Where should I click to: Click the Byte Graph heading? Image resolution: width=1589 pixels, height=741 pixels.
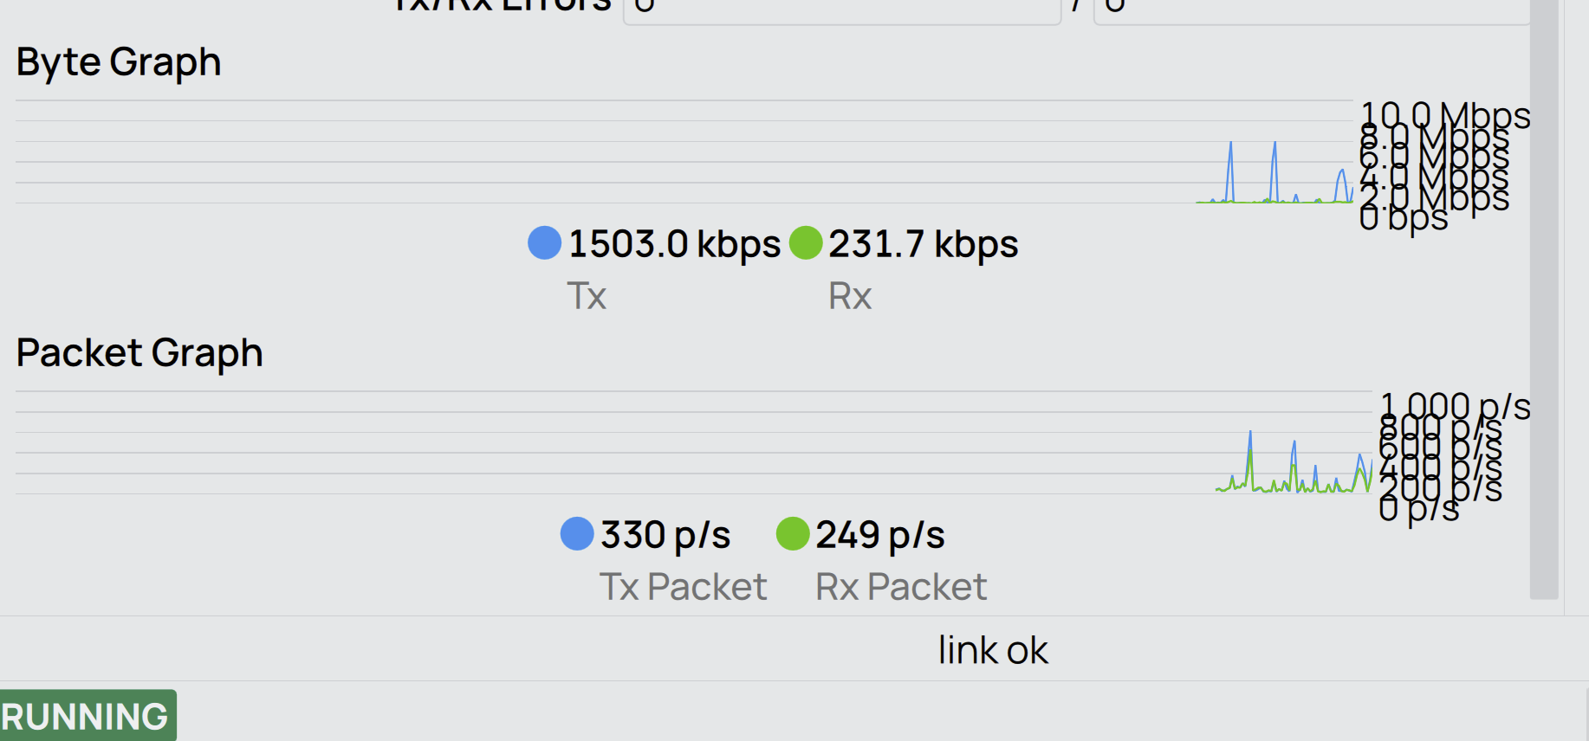tap(119, 62)
